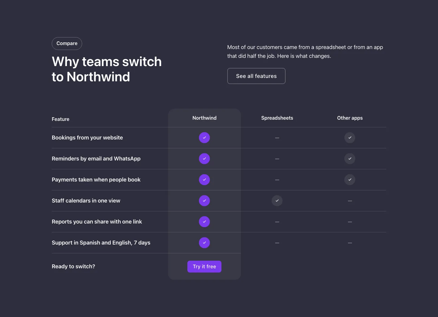Click 'Payments taken when people book' label
Screen dimensions: 438x317
point(96,180)
